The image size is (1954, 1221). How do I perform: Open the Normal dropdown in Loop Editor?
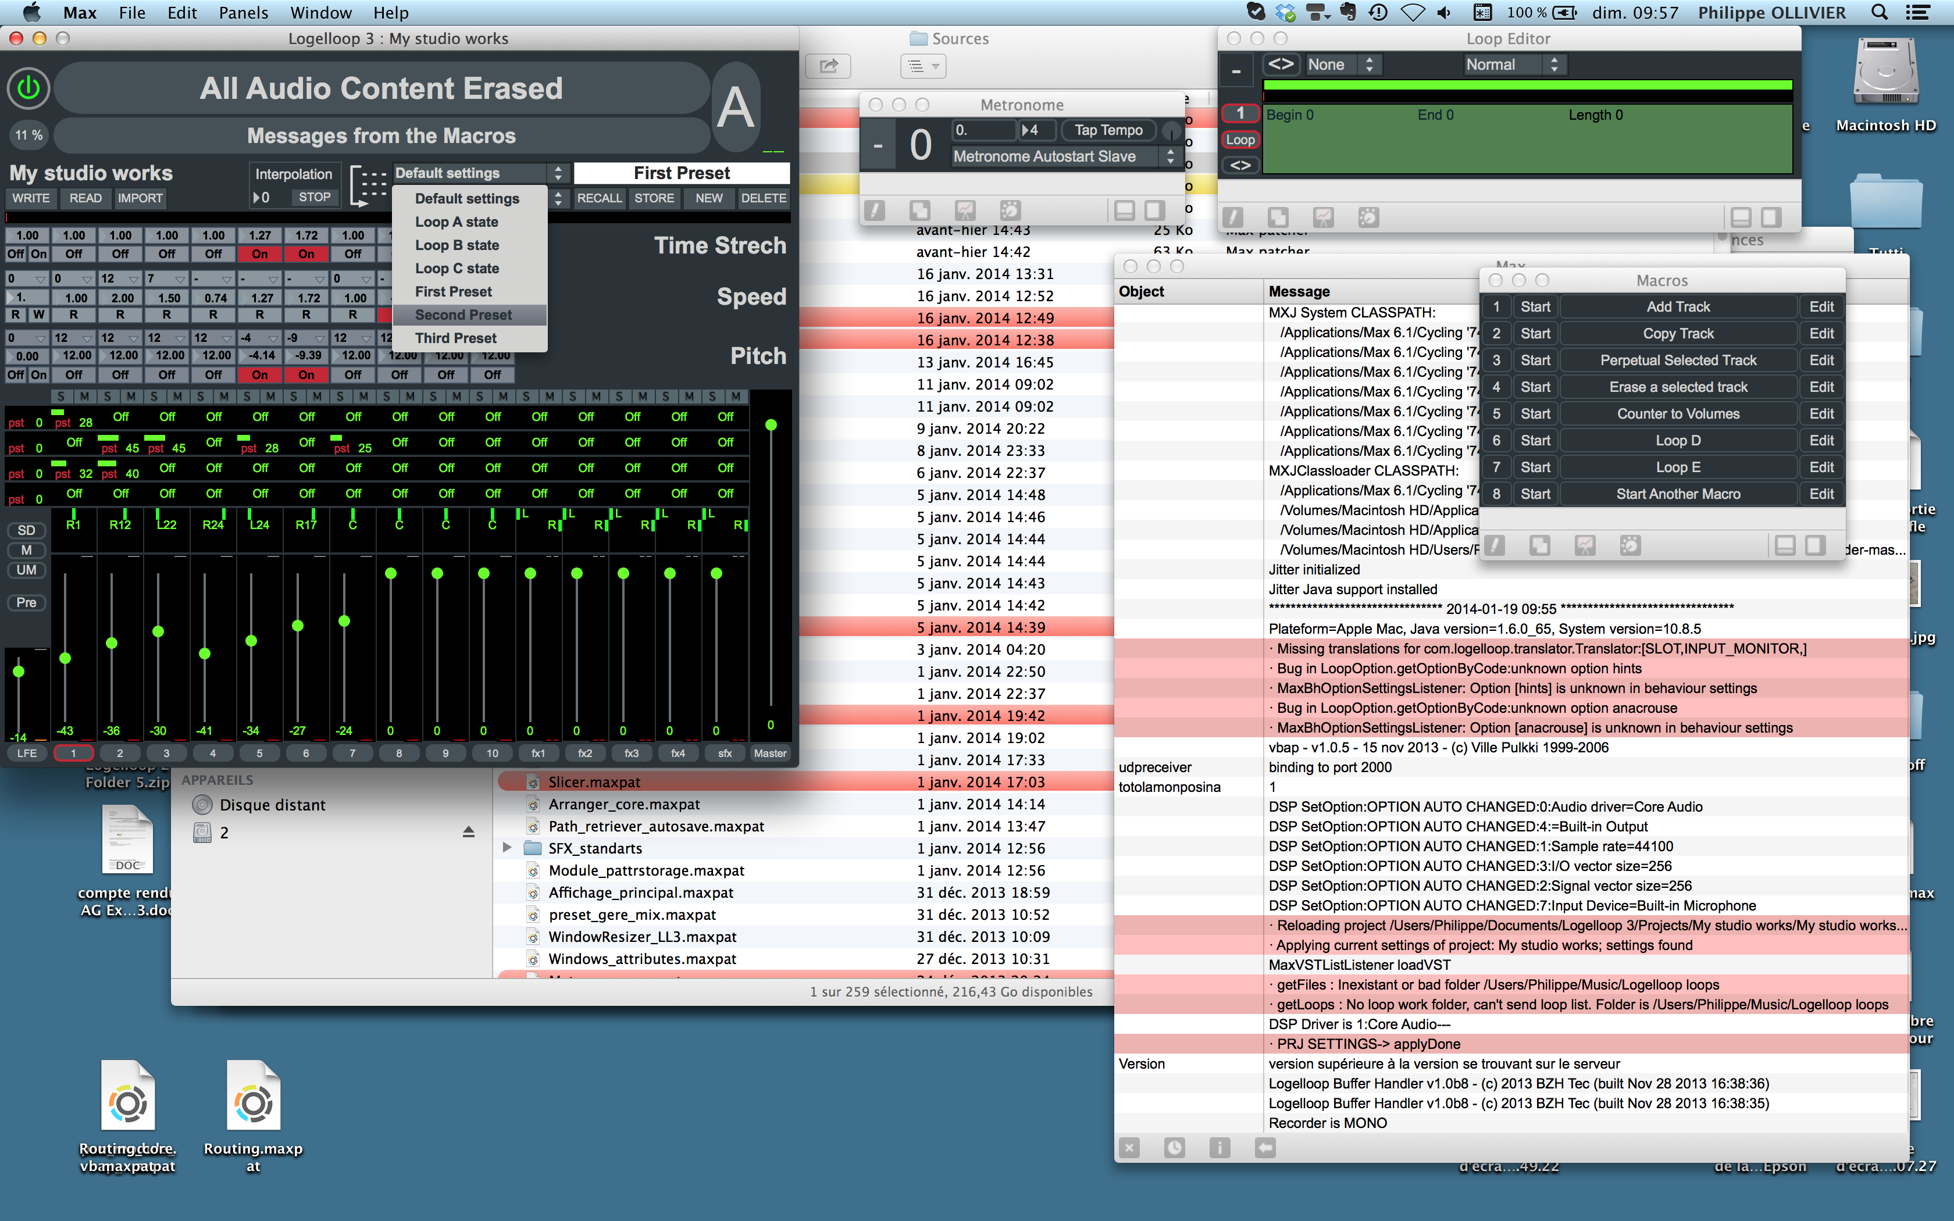pyautogui.click(x=1515, y=65)
